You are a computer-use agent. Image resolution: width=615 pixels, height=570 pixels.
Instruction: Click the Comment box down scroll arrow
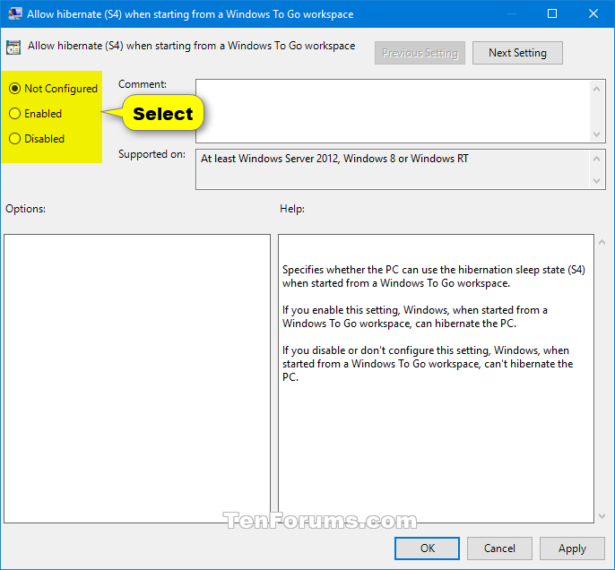596,134
